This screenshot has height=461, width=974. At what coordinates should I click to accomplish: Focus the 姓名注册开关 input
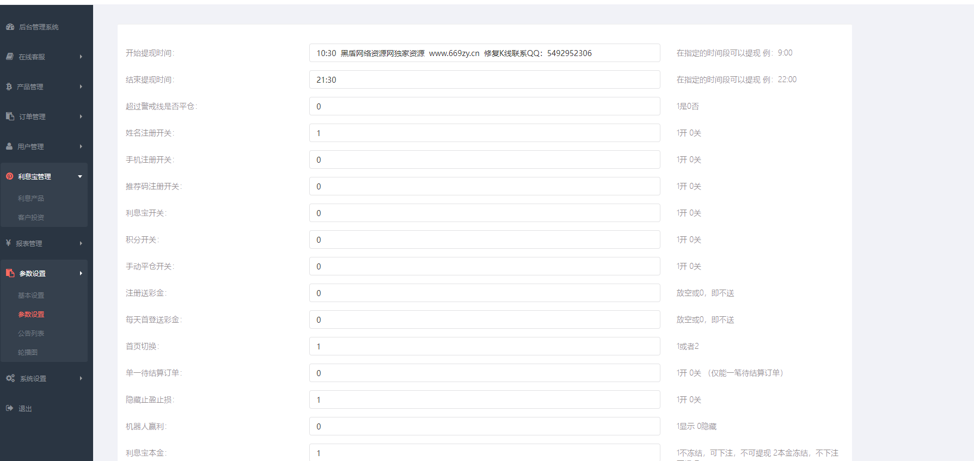click(485, 133)
